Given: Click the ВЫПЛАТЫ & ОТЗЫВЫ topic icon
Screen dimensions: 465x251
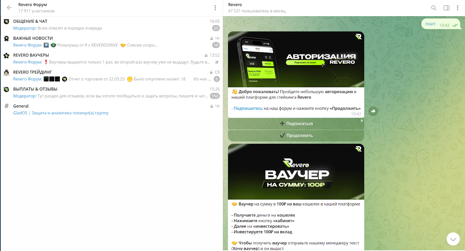Looking at the screenshot, I should [6, 89].
